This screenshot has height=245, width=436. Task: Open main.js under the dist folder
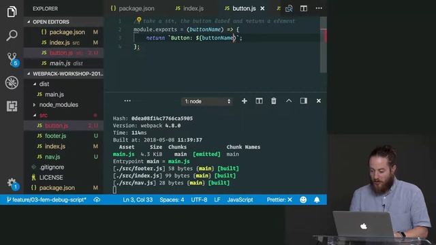tap(63, 95)
